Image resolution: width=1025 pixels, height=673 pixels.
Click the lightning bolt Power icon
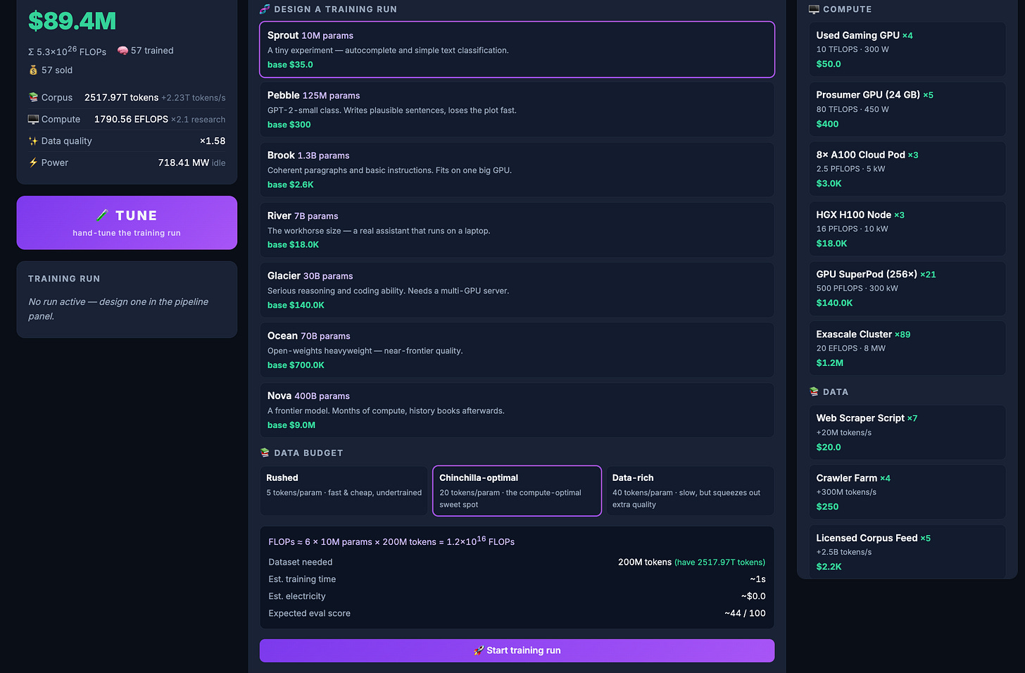click(33, 163)
